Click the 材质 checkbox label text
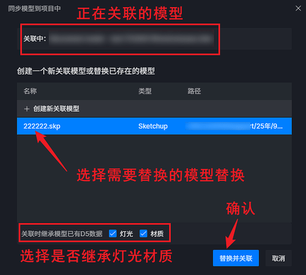Image resolution: width=306 pixels, height=275 pixels. point(157,234)
